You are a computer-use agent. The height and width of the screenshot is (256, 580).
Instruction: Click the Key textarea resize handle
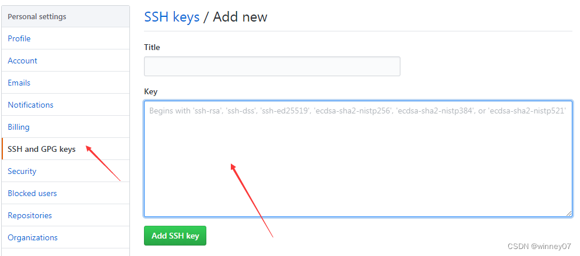[569, 214]
